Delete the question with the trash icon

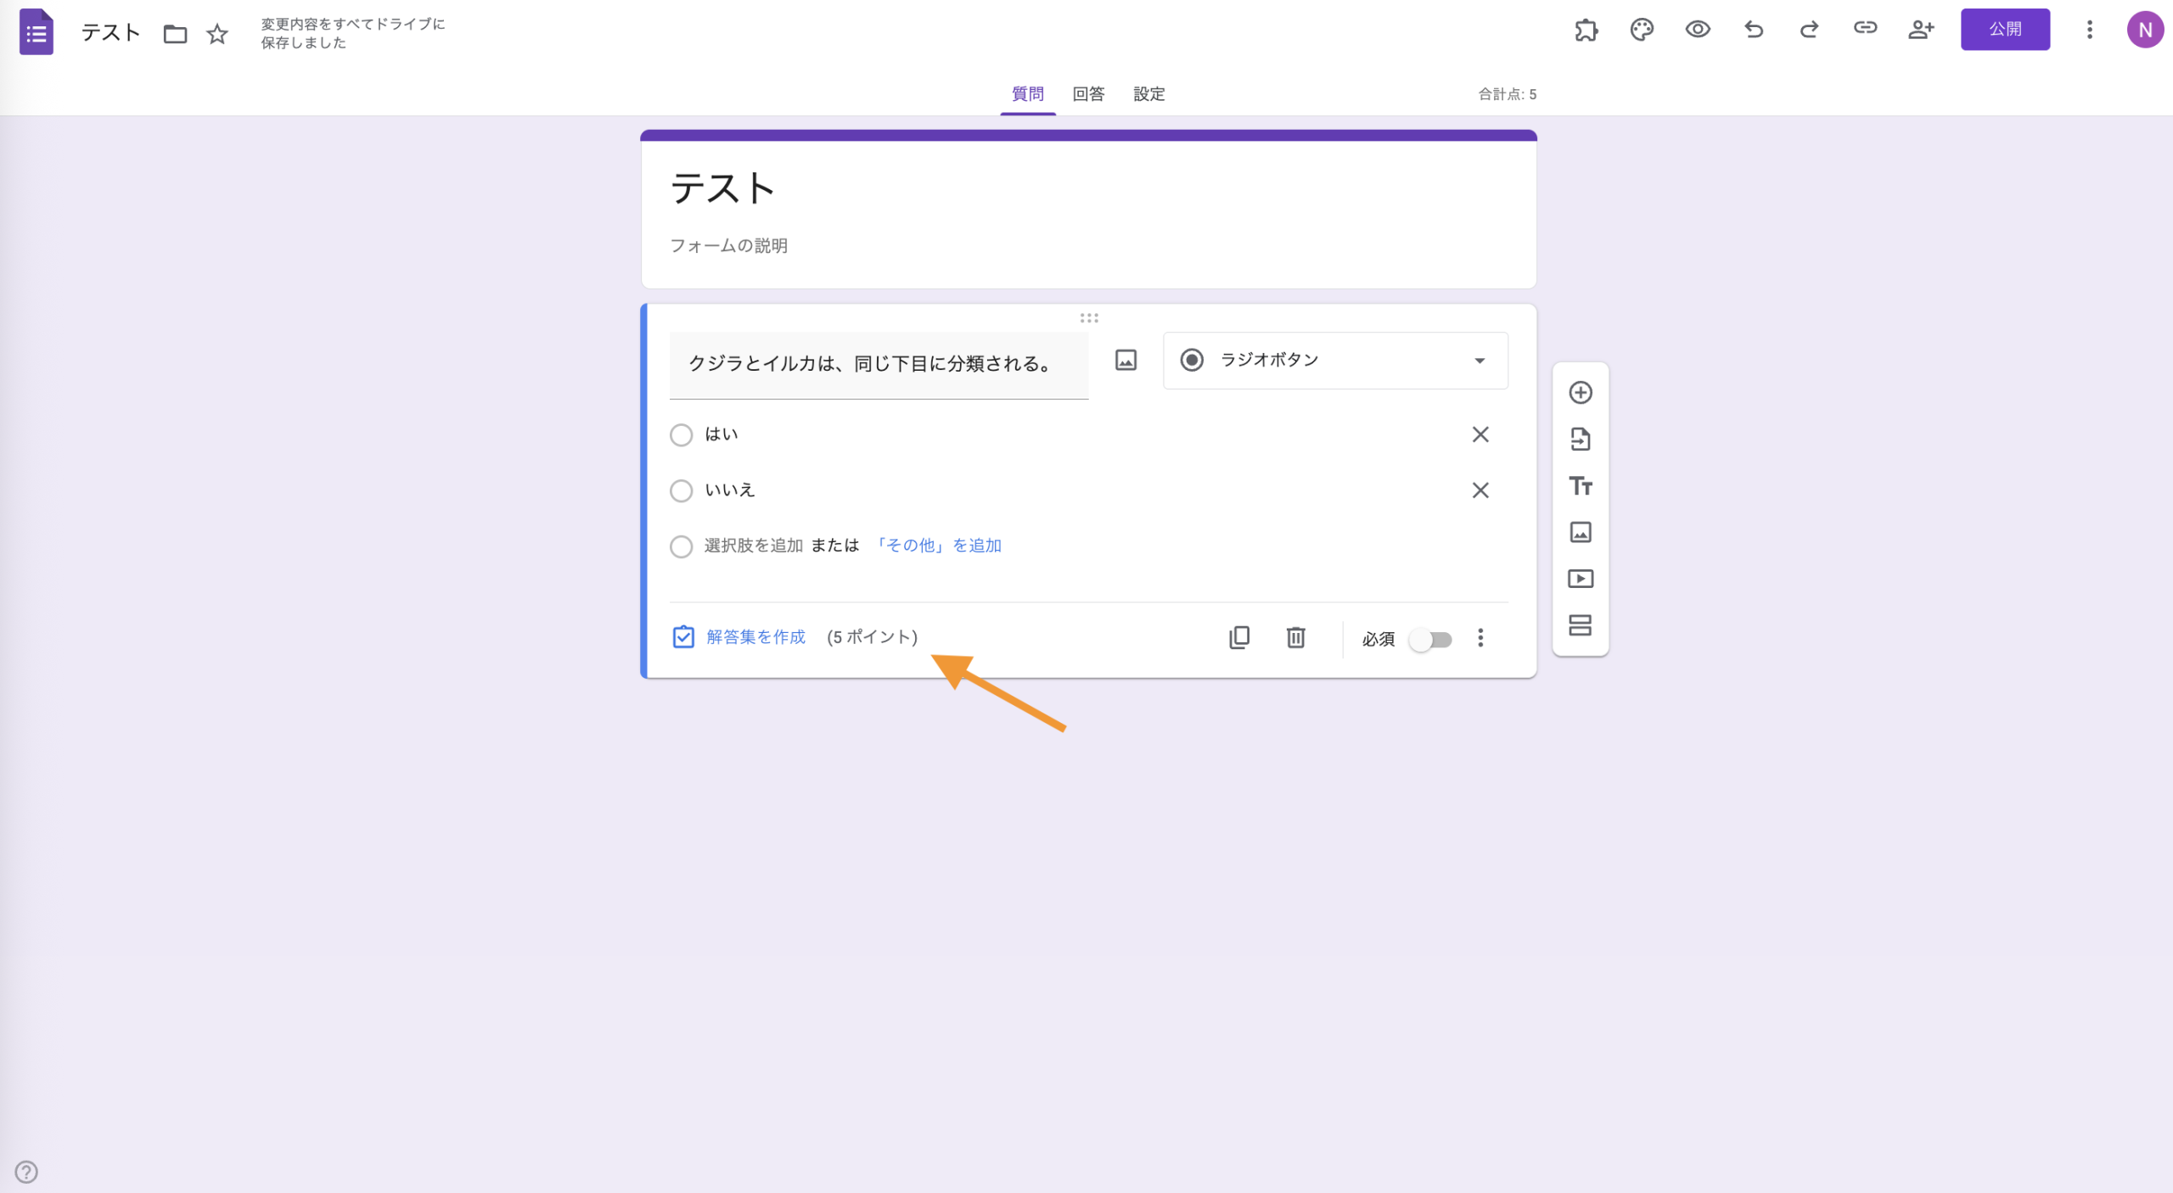(1295, 637)
